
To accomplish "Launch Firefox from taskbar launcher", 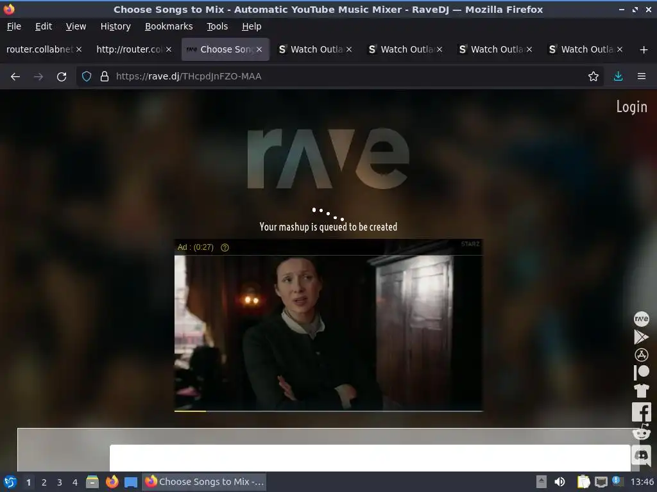I will click(x=112, y=482).
